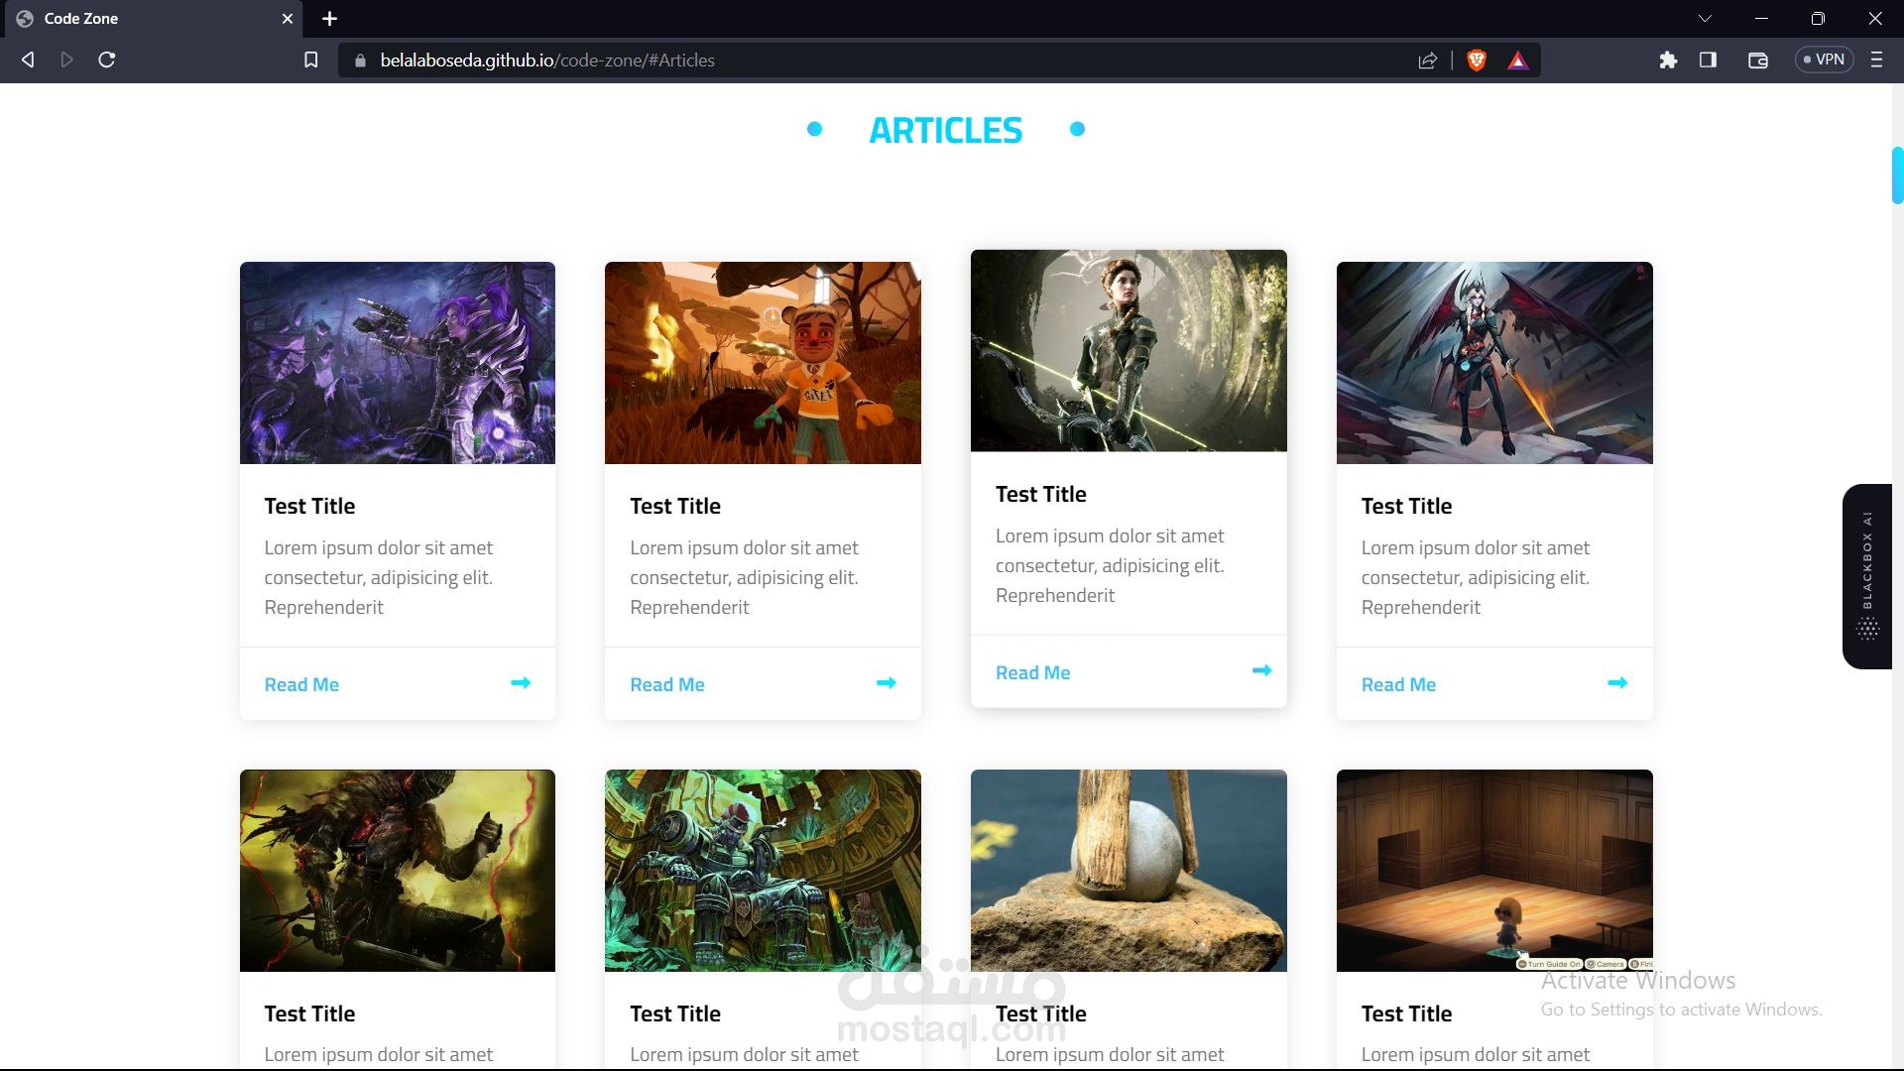Open the dark armored knight thumbnail

[x=398, y=871]
